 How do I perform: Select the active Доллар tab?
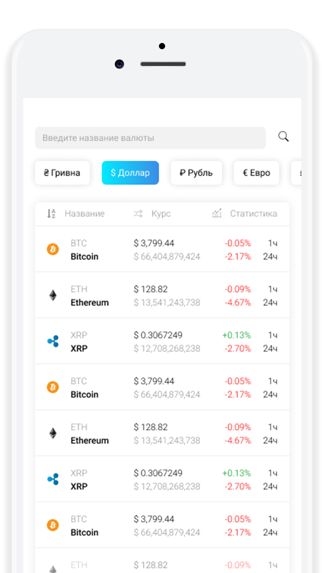[x=130, y=173]
